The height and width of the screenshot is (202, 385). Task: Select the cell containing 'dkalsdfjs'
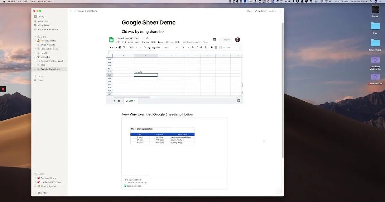click(x=146, y=72)
